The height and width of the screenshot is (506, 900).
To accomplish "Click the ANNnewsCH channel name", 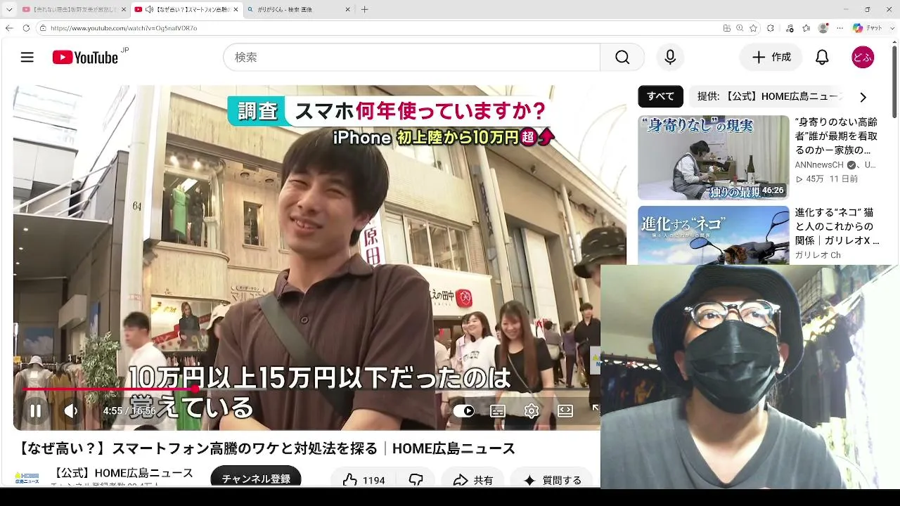I will [x=819, y=165].
